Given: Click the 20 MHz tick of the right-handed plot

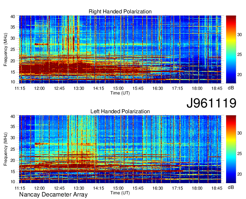Looking at the screenshot, I should pos(13,61).
